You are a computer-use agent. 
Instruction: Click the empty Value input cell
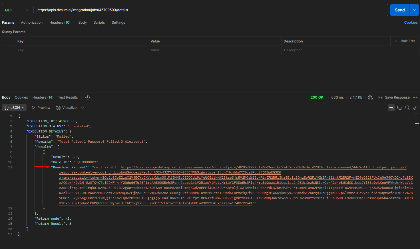point(215,50)
